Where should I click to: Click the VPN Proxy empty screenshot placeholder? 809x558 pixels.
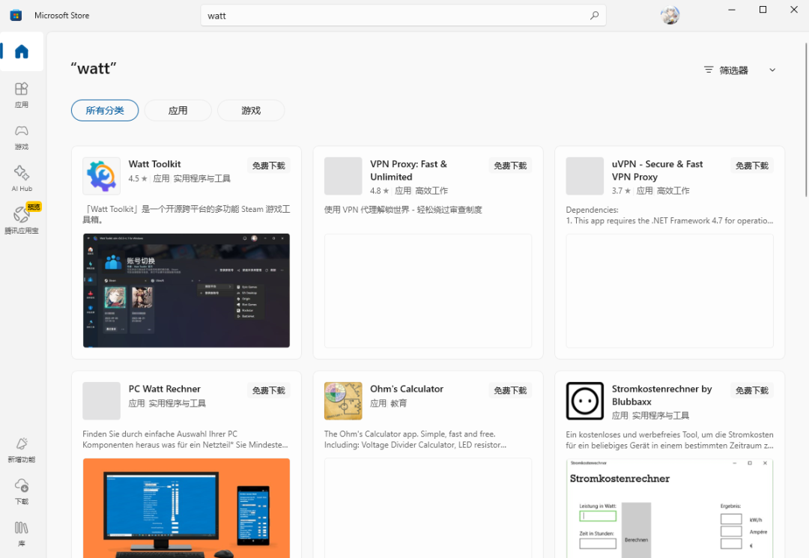pos(428,291)
